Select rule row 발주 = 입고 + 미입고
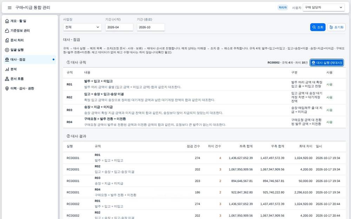 pyautogui.click(x=204, y=84)
